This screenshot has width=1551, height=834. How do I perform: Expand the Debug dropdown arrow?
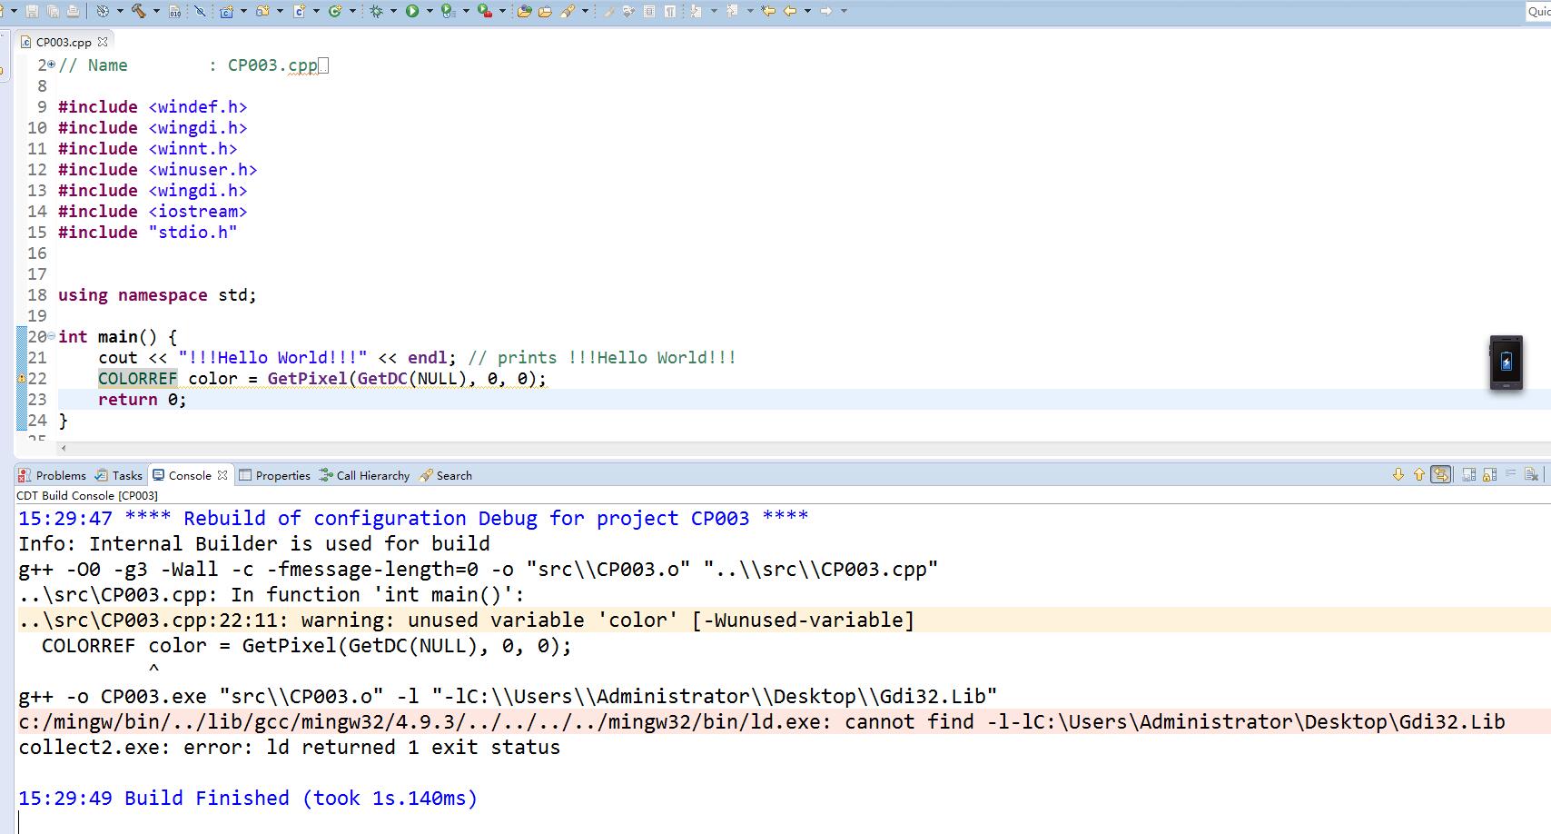pos(393,11)
